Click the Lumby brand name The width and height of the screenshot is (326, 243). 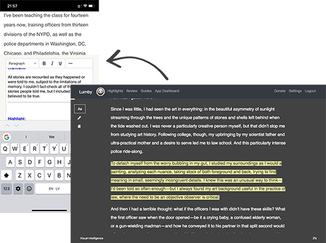85,92
